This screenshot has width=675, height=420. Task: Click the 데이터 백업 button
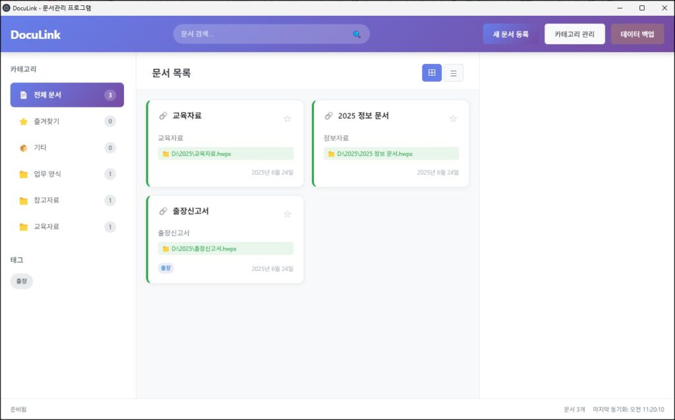[637, 34]
